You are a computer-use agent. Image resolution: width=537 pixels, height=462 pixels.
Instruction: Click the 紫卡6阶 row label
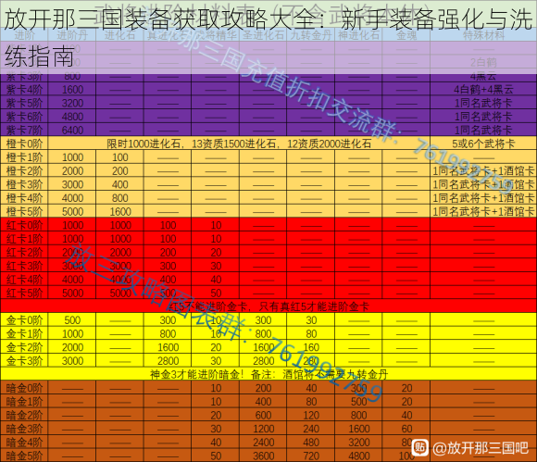tap(24, 117)
